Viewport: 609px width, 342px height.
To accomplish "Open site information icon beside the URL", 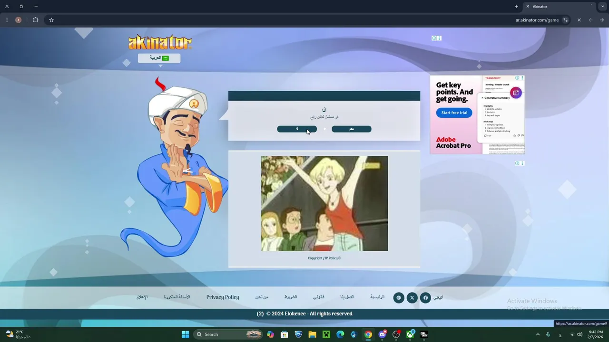I will [x=565, y=20].
